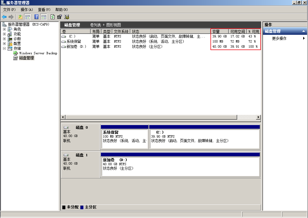Collapse the 磁盘管理 section in the actions pane

(303, 31)
